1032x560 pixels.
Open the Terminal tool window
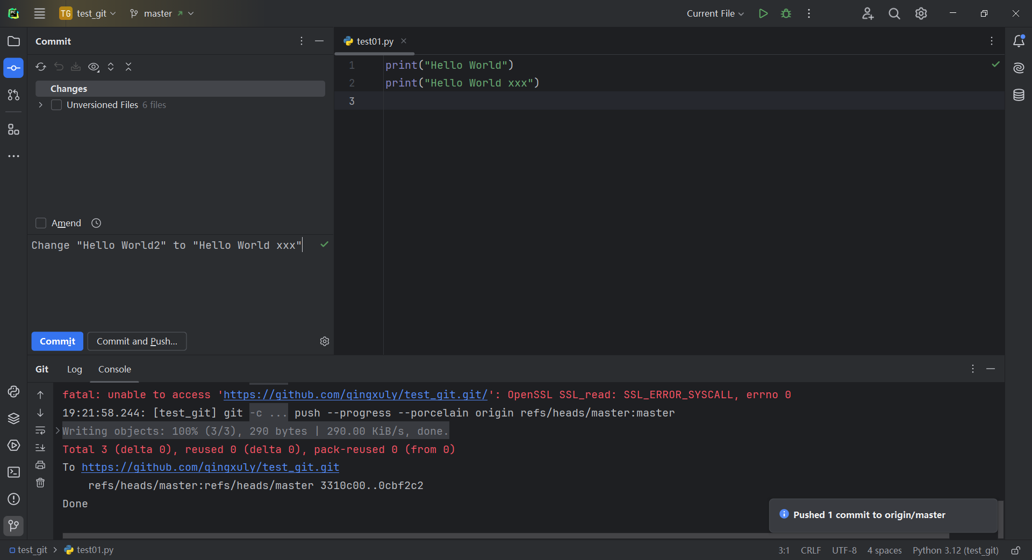point(13,472)
